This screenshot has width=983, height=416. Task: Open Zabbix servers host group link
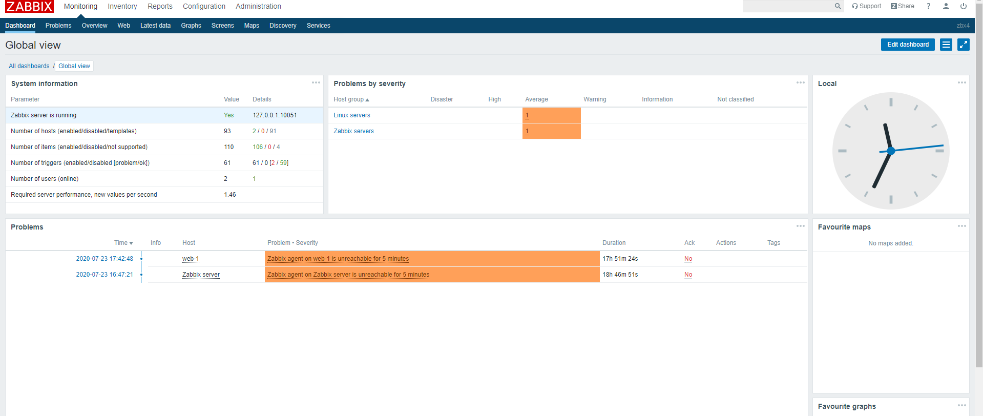(353, 131)
